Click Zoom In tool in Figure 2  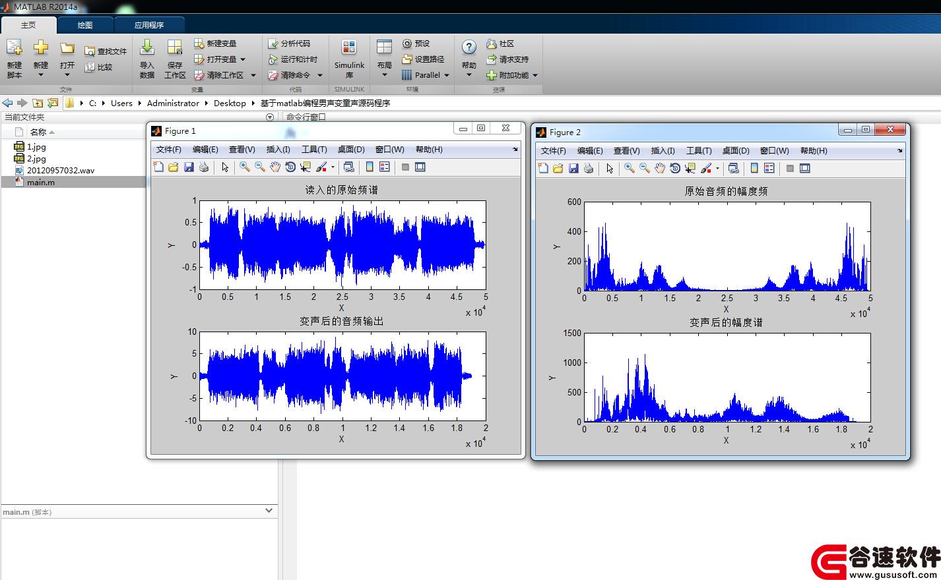(630, 168)
